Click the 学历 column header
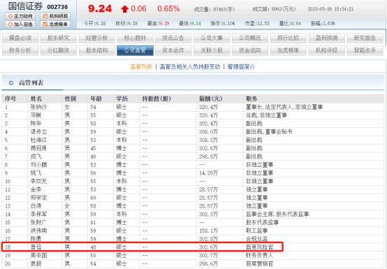This screenshot has width=387, height=269. tap(122, 99)
